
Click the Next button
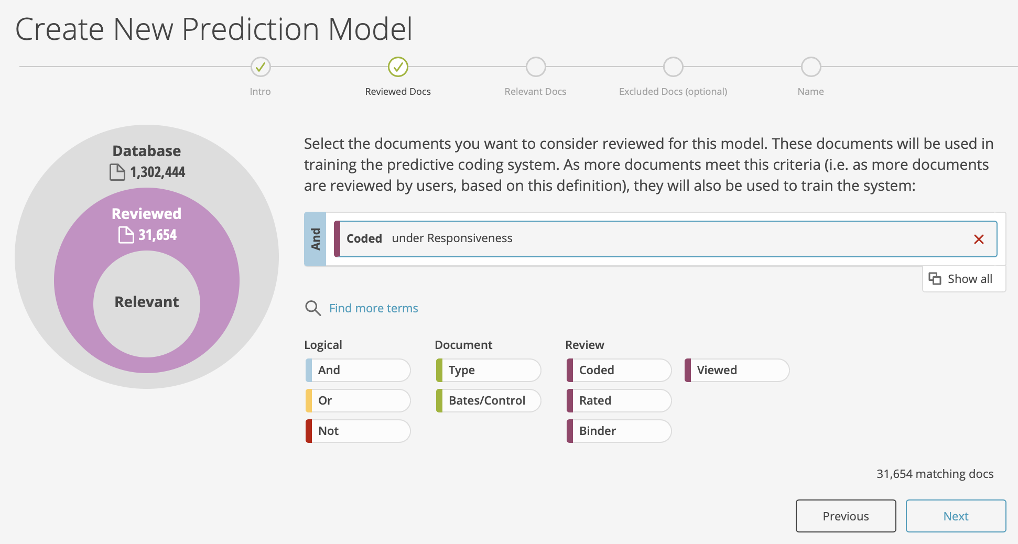click(956, 516)
